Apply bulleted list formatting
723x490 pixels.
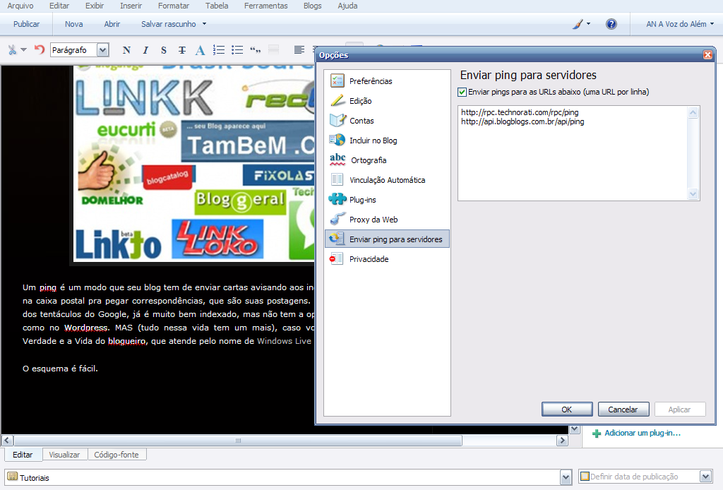[237, 50]
